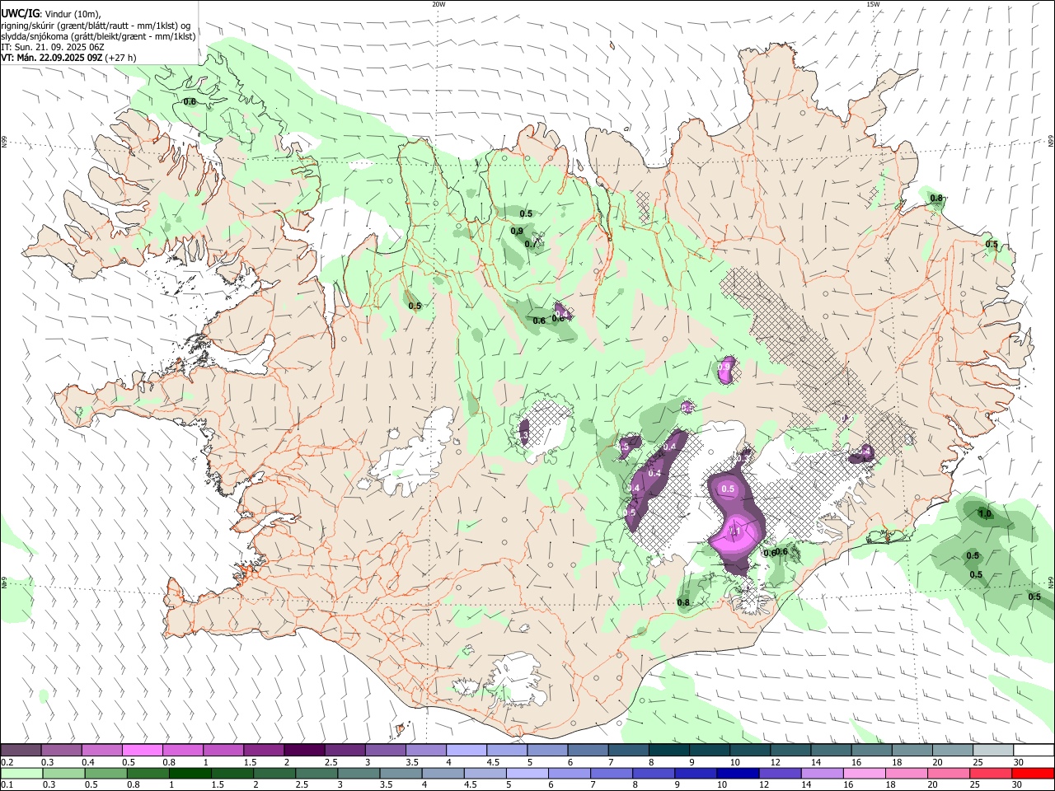Click the '0.2' label in the upper legend
The width and height of the screenshot is (1055, 791).
point(7,762)
